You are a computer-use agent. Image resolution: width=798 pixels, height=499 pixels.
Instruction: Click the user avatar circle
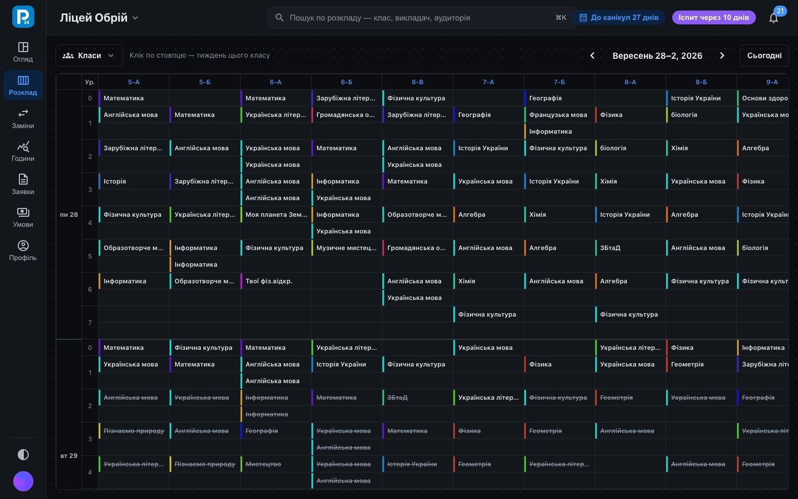pos(23,481)
